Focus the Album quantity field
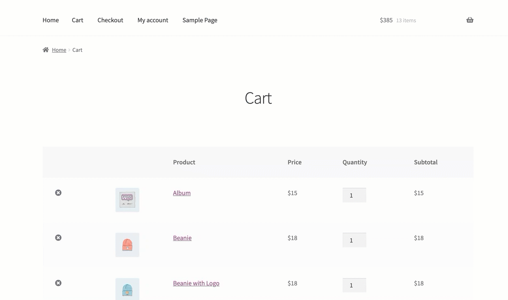Screen dimensions: 508x300 354,195
